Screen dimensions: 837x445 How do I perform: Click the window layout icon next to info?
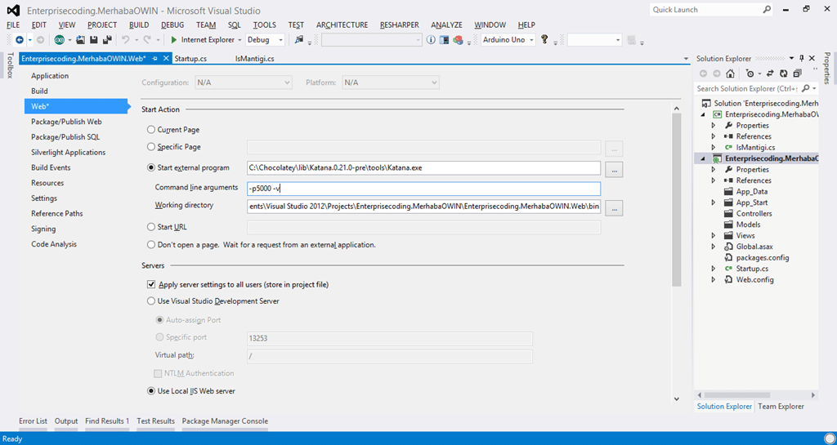[x=444, y=40]
